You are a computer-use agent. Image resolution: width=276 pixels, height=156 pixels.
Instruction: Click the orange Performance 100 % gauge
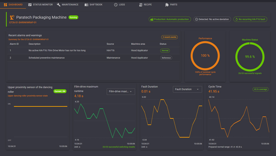(x=205, y=56)
